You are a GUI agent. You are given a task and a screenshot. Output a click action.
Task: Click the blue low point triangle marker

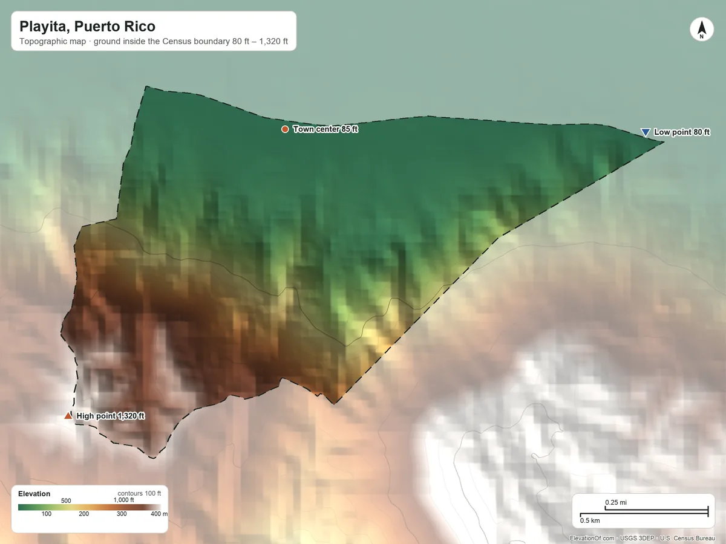click(x=646, y=132)
